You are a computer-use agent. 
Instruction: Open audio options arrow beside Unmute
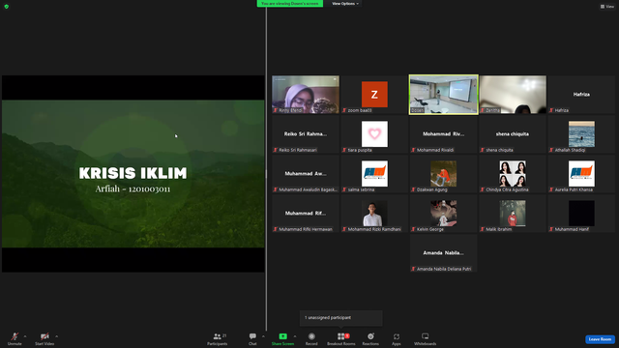click(x=25, y=336)
